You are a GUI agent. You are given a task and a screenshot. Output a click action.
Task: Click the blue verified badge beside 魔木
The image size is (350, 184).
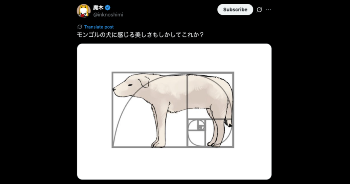click(x=108, y=8)
